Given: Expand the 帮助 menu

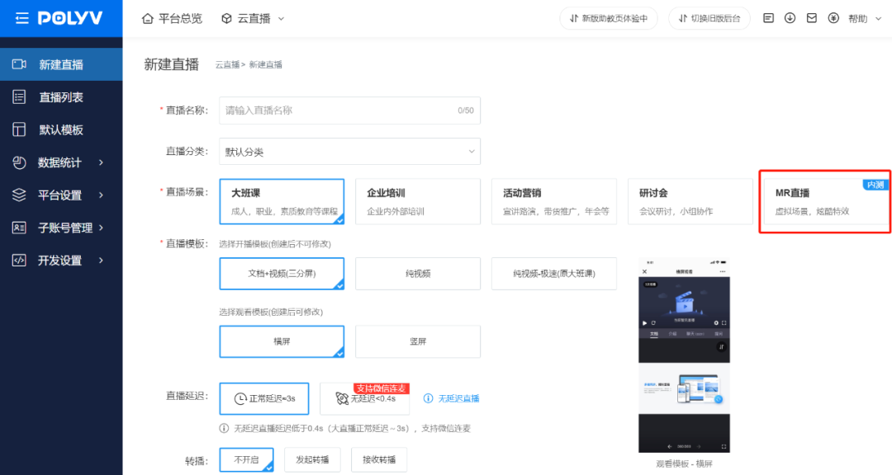Looking at the screenshot, I should tap(865, 18).
